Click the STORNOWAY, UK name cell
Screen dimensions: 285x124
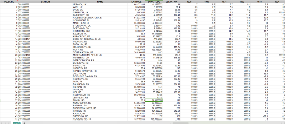tap(100, 26)
